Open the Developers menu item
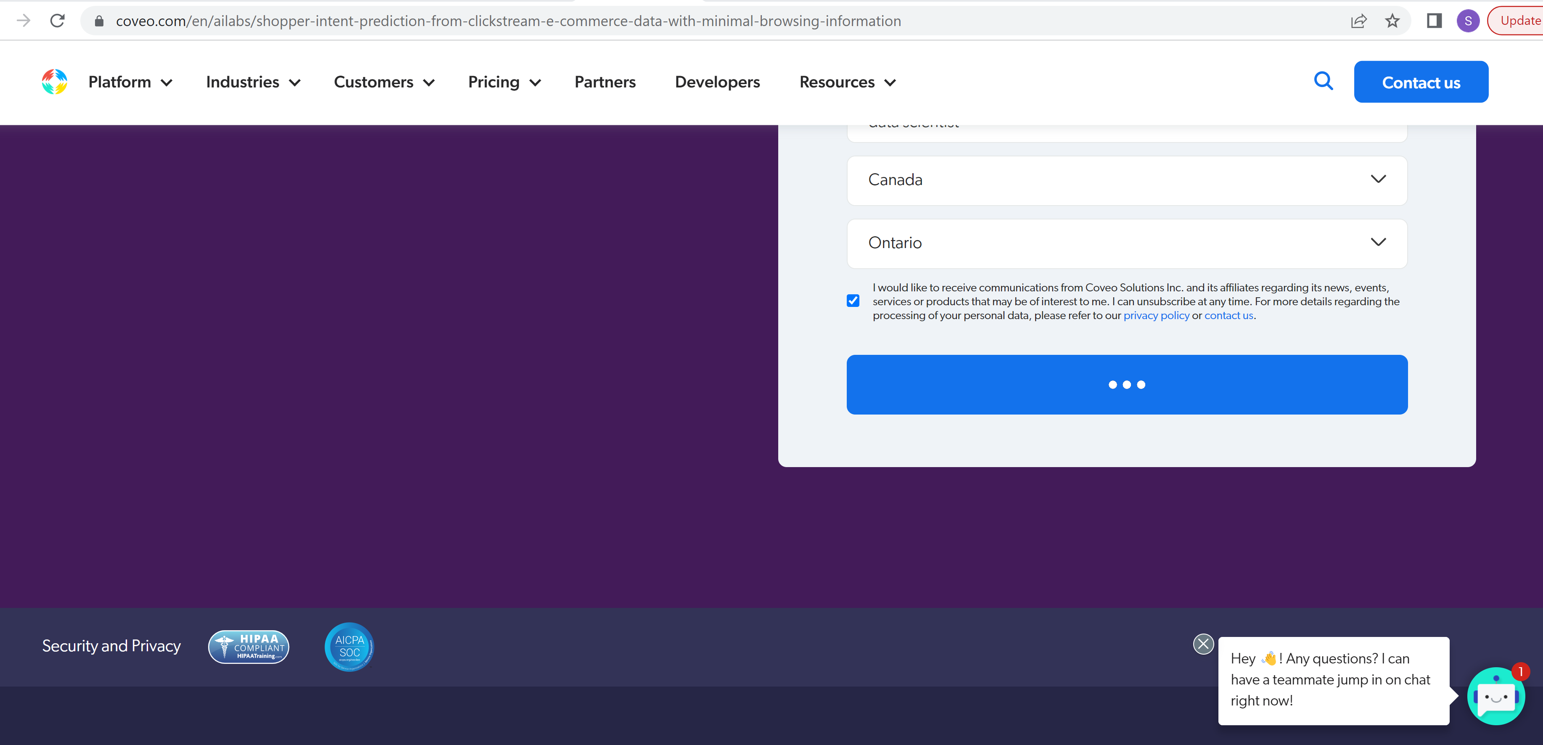 click(x=717, y=82)
